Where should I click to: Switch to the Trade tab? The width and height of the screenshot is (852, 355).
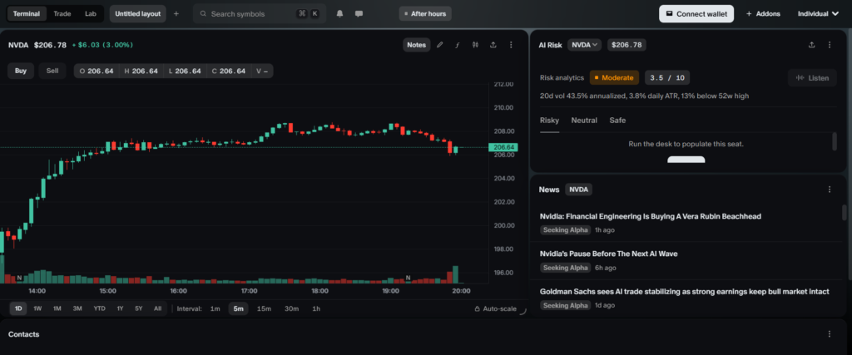click(x=62, y=13)
